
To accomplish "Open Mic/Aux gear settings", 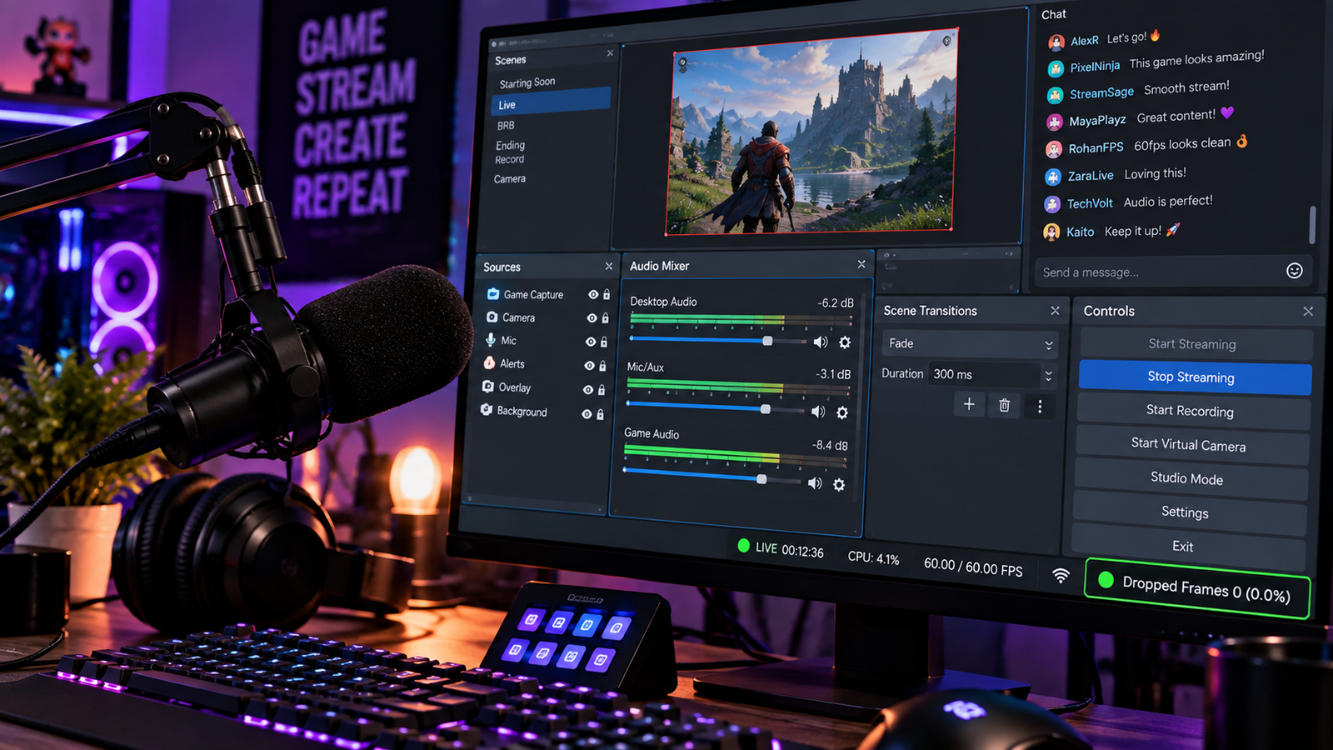I will 842,412.
